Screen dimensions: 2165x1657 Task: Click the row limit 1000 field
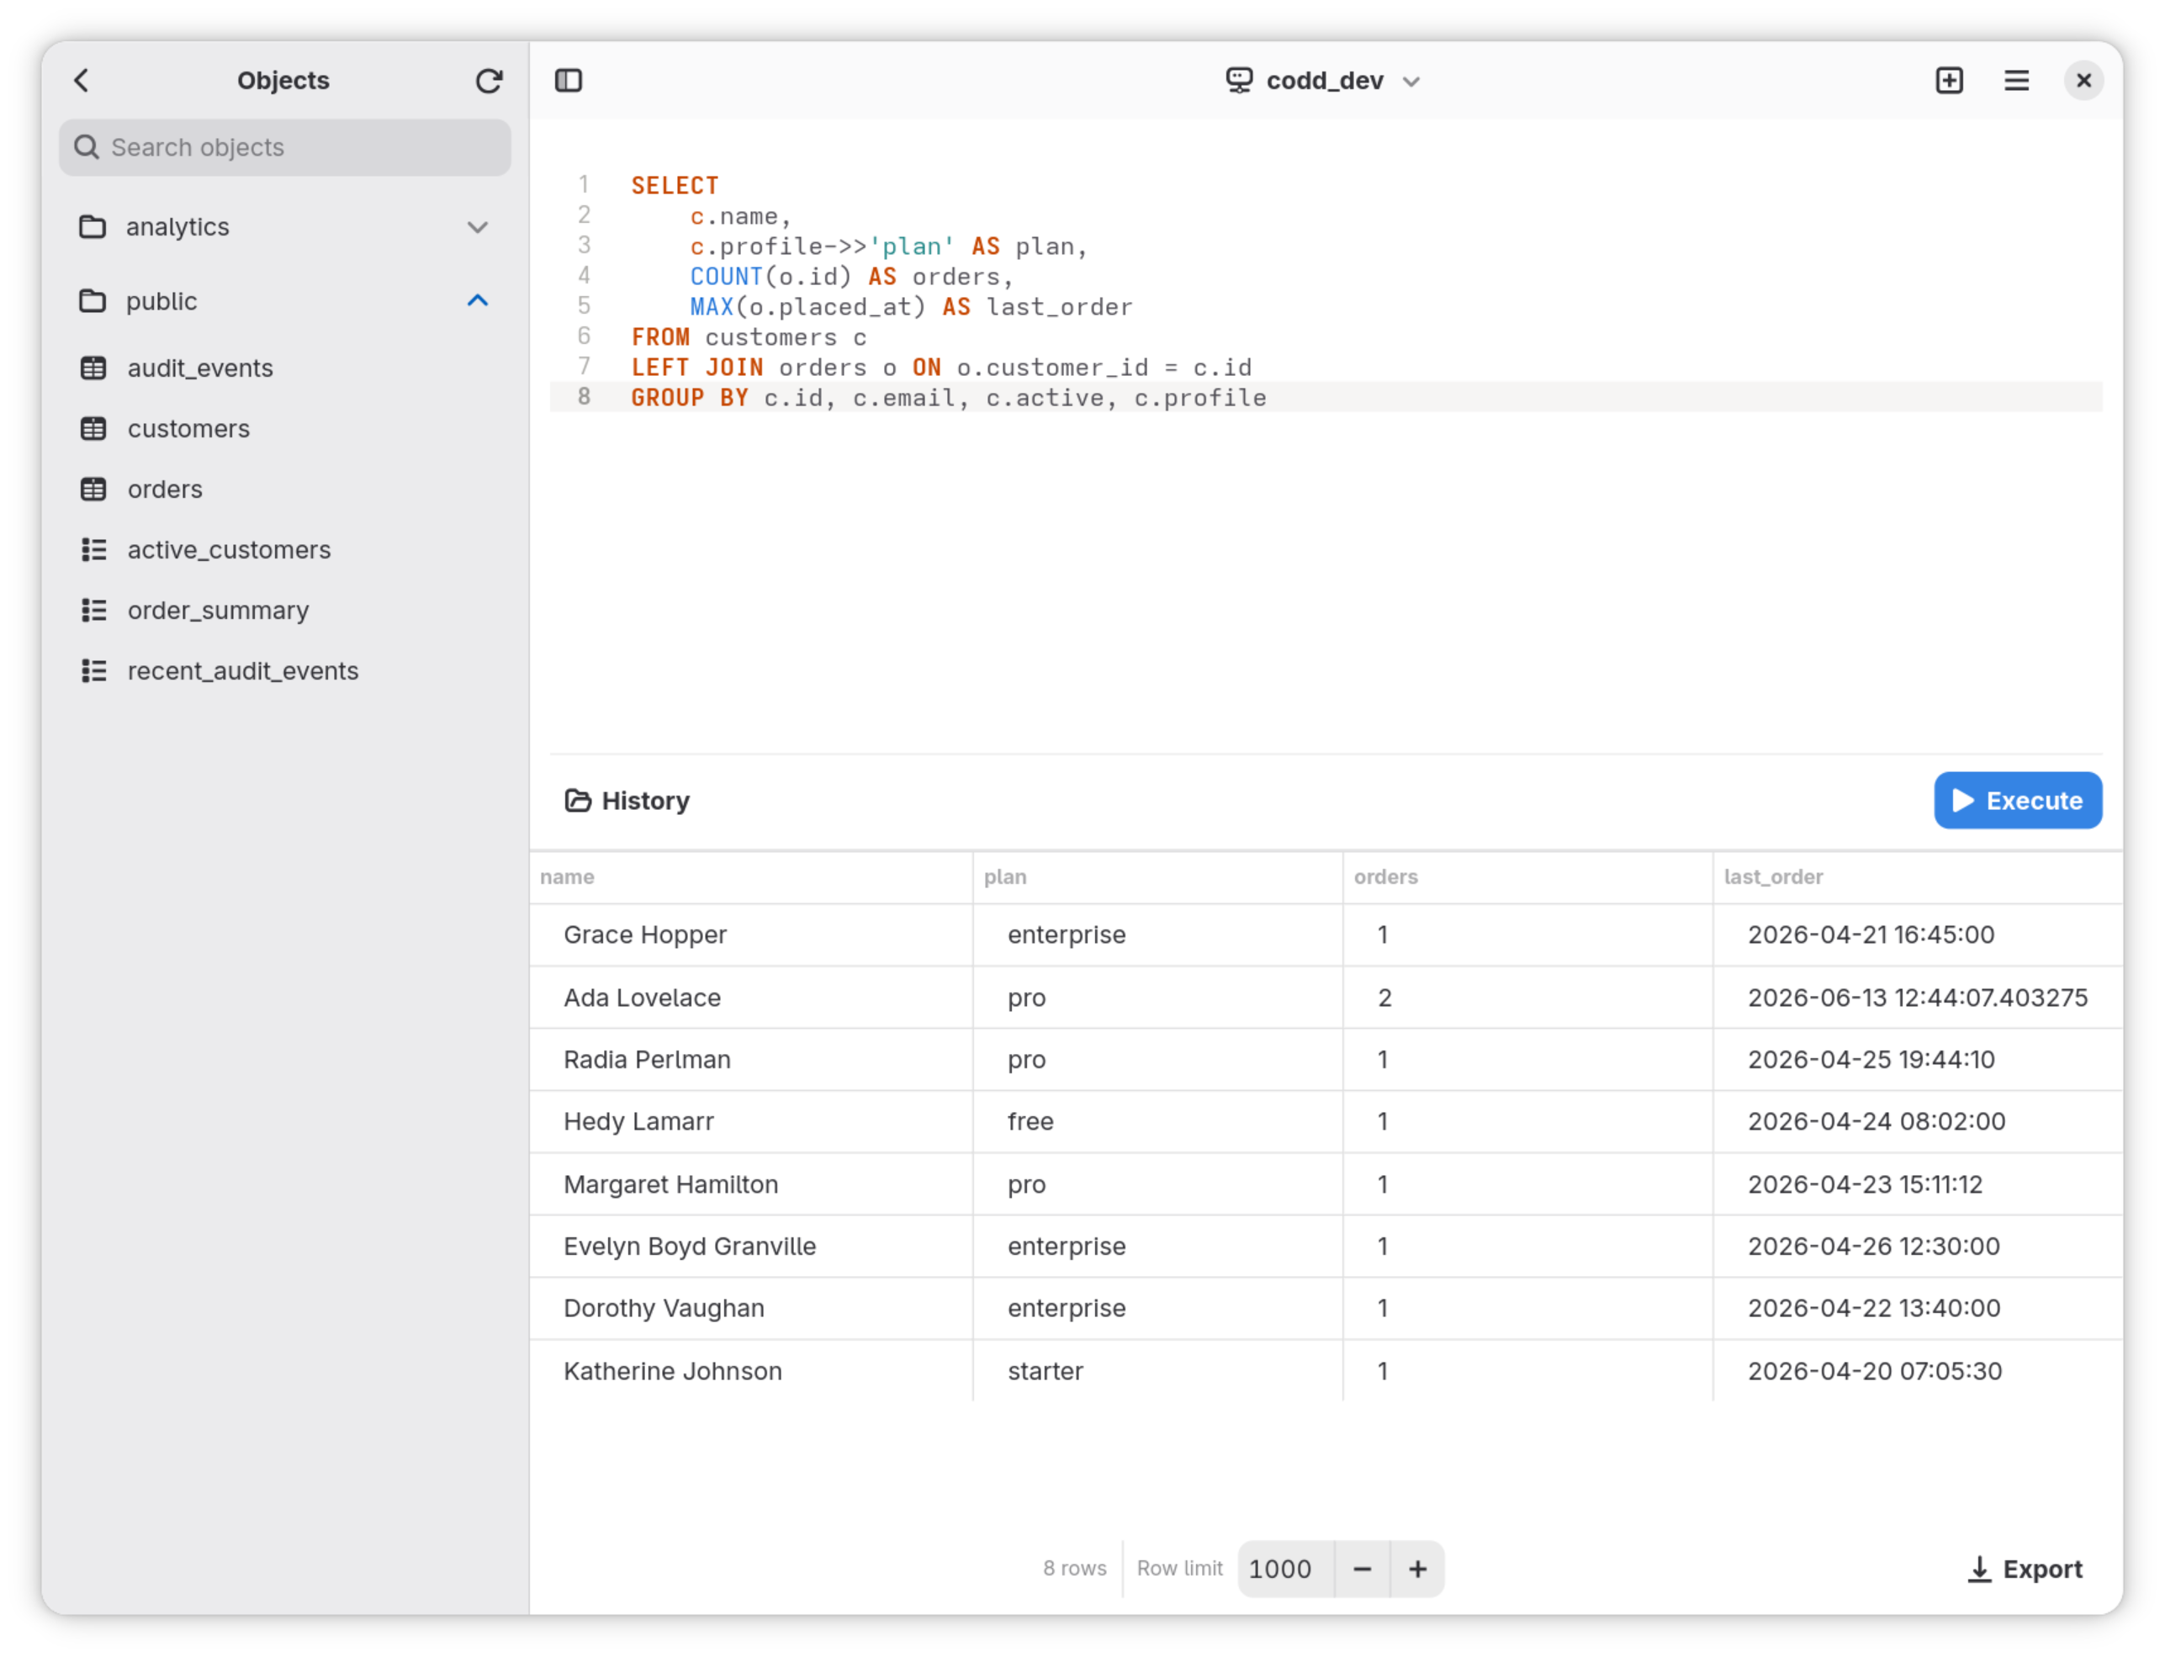point(1285,1568)
